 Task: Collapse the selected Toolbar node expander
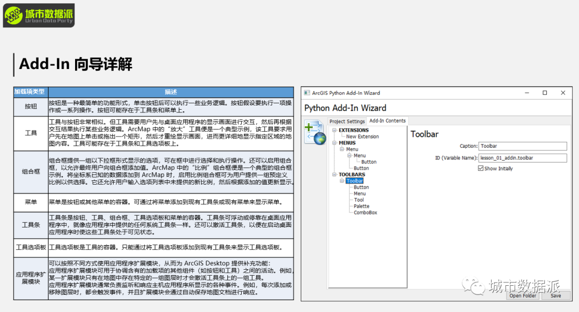pos(342,181)
